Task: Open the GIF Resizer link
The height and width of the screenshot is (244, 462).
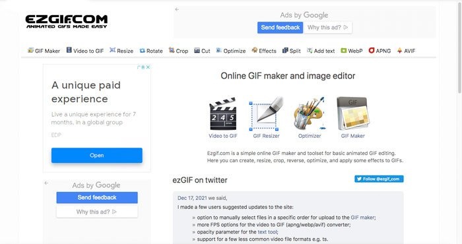Action: pyautogui.click(x=266, y=136)
